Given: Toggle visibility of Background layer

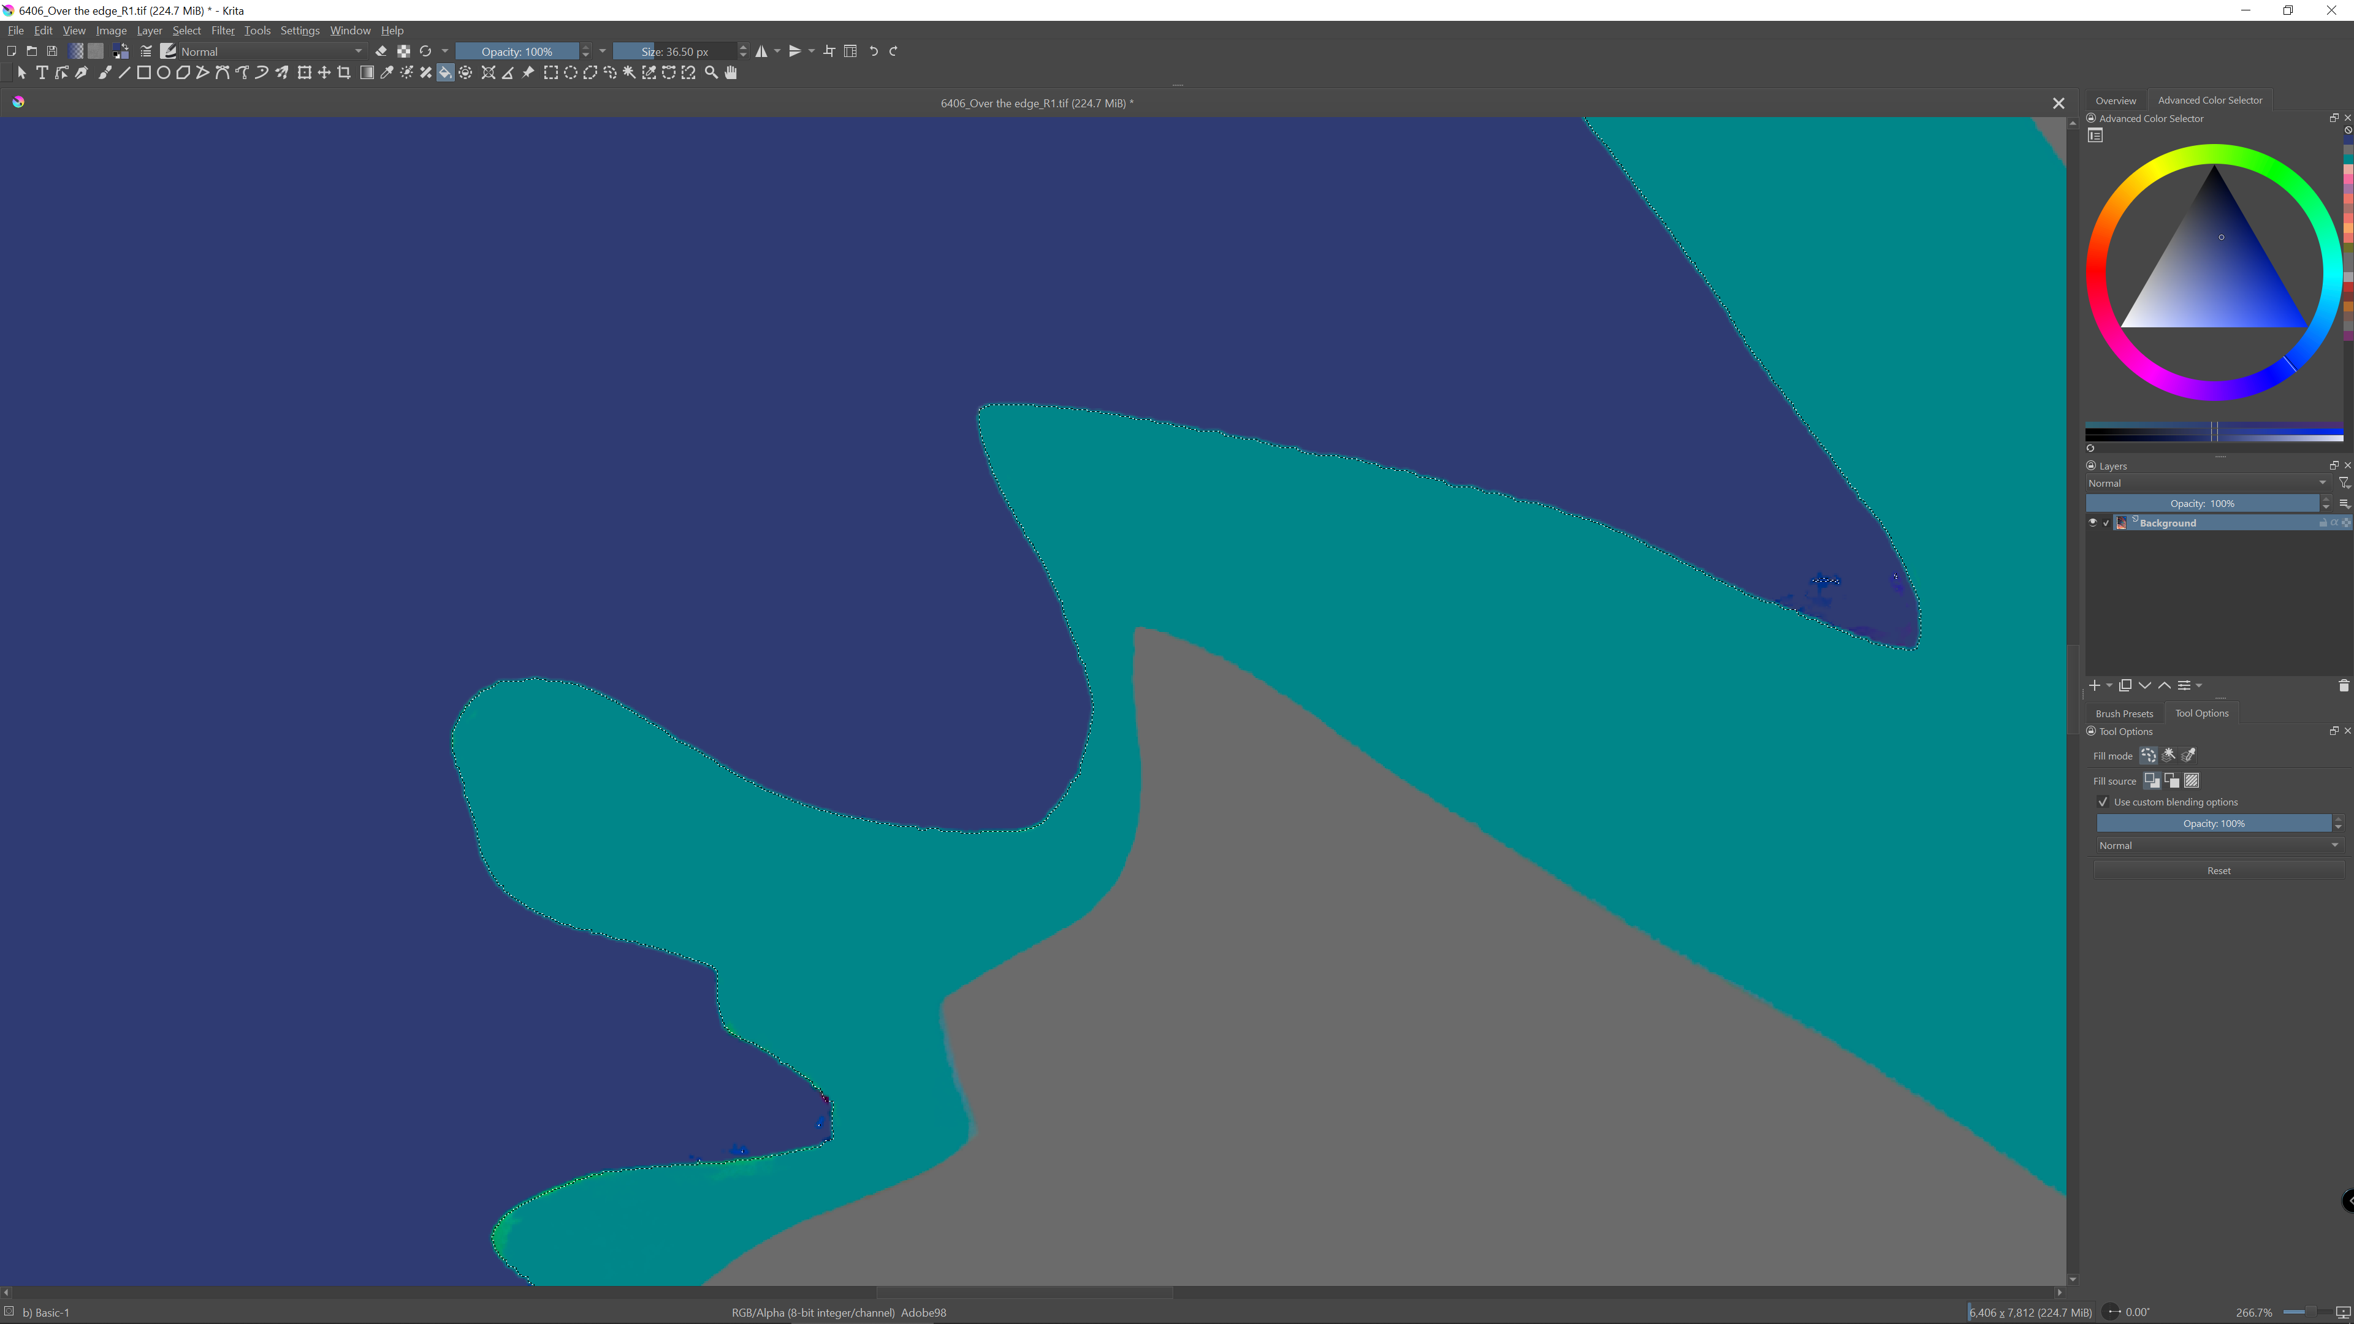Looking at the screenshot, I should tap(2093, 523).
